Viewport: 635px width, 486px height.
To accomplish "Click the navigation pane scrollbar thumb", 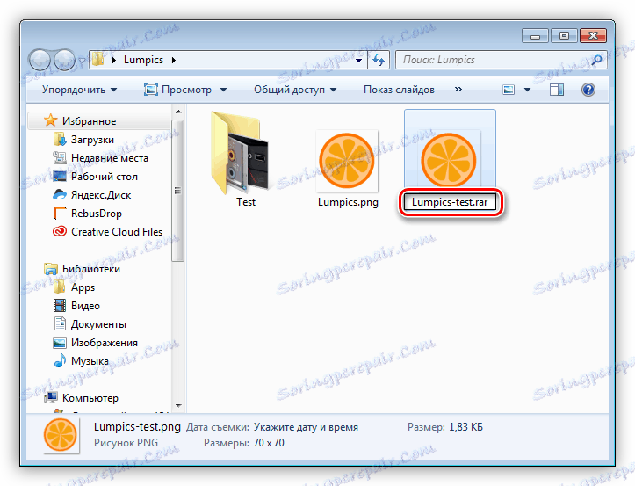I will pyautogui.click(x=177, y=190).
